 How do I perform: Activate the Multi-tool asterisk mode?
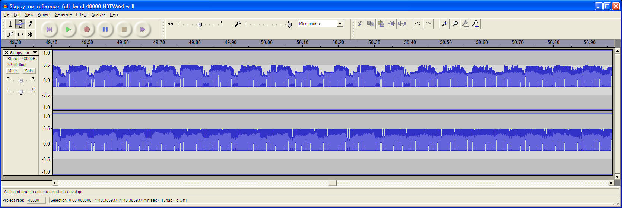tap(30, 34)
